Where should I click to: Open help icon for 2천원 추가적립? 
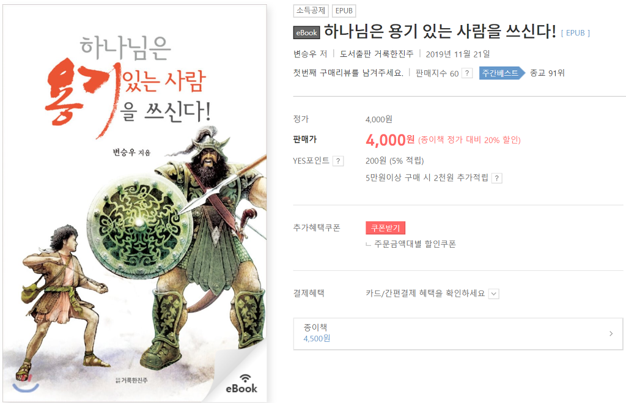pos(496,178)
